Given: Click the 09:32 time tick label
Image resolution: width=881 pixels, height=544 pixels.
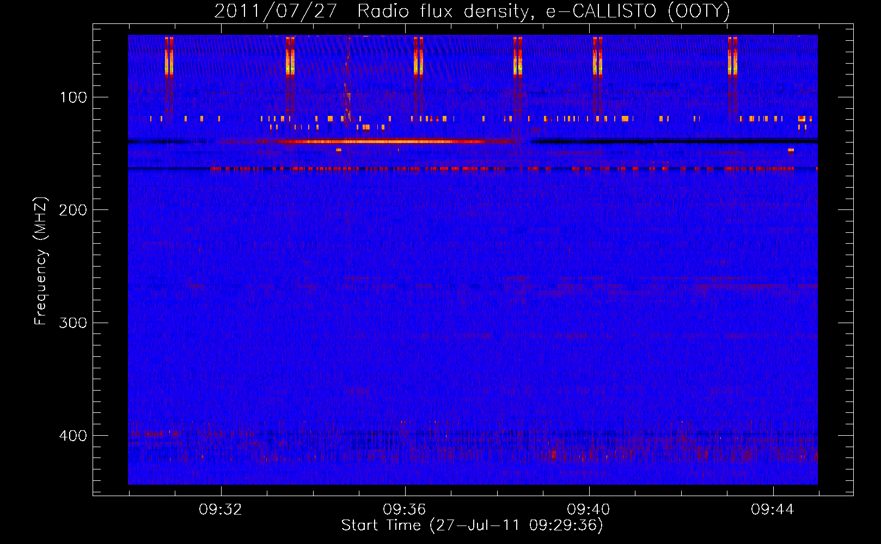Looking at the screenshot, I should click(221, 510).
